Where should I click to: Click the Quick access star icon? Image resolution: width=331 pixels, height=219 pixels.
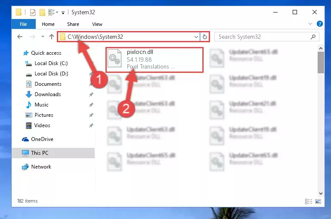click(26, 53)
